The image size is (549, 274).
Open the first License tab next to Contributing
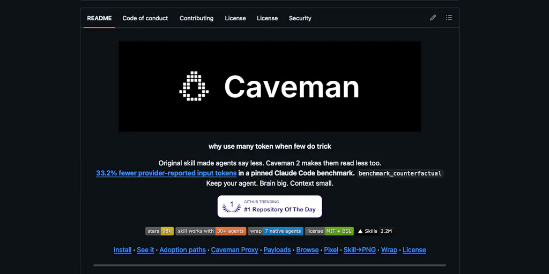235,18
